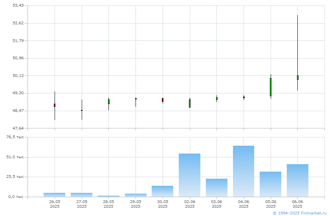
Task: Click the 26.05 2025 date label
Action: (x=55, y=204)
